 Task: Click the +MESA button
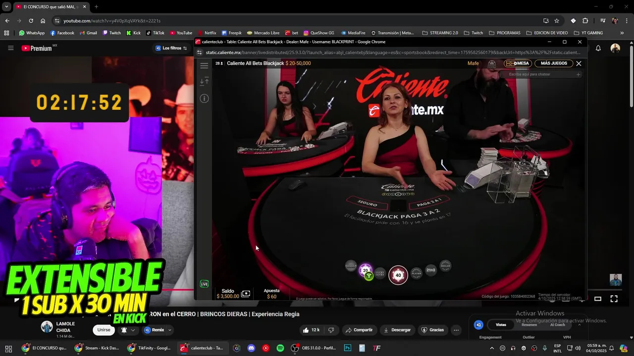(x=518, y=63)
